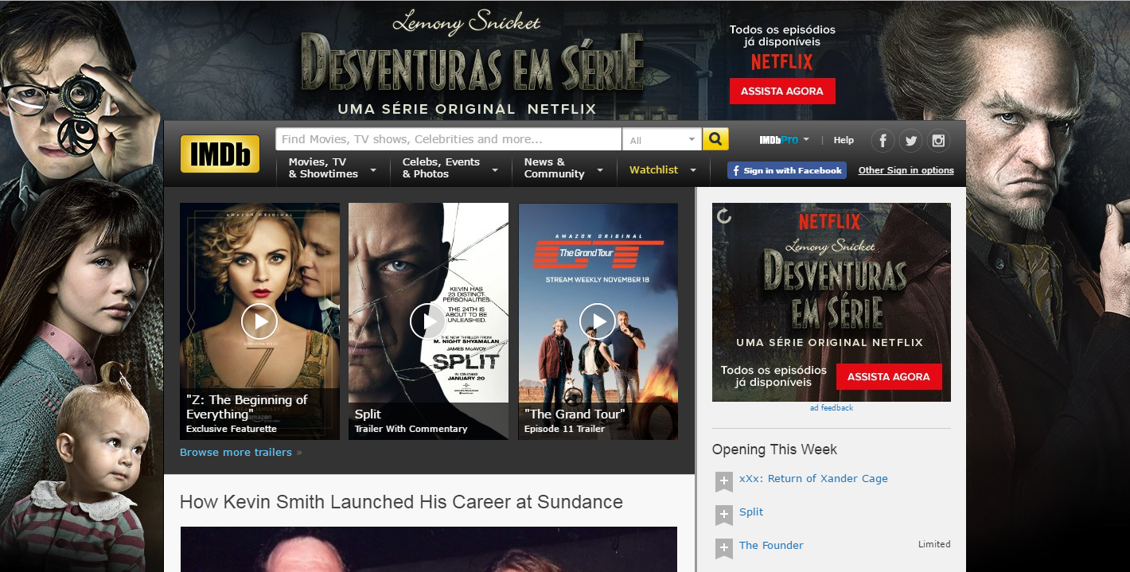Viewport: 1130px width, 572px height.
Task: Click into the Find Movies search field
Action: [x=449, y=139]
